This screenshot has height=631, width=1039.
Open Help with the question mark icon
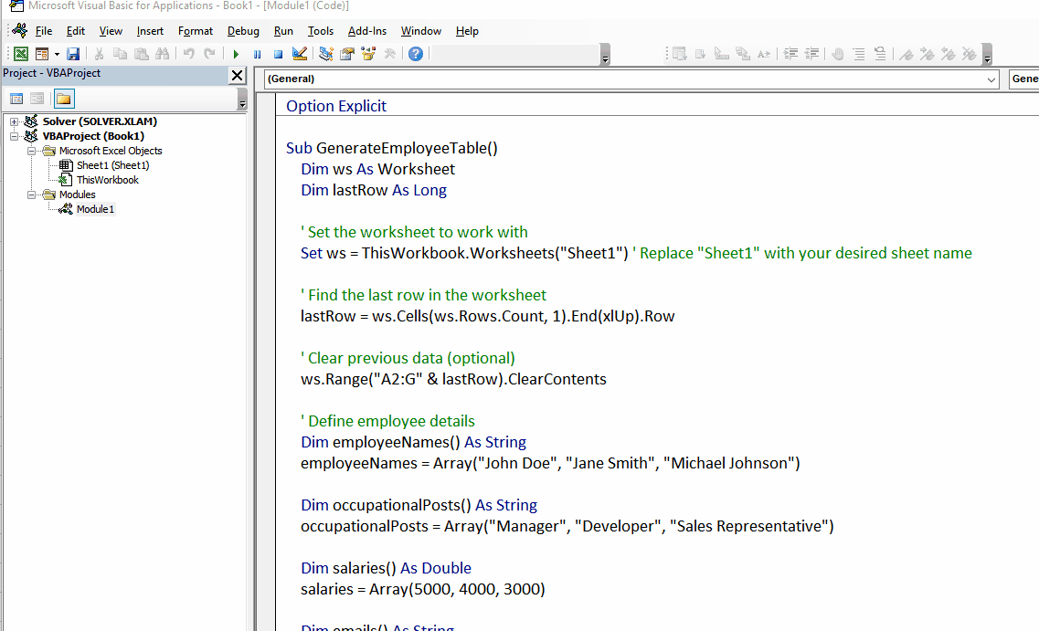(416, 54)
